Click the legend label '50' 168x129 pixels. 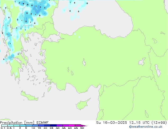[82, 128]
